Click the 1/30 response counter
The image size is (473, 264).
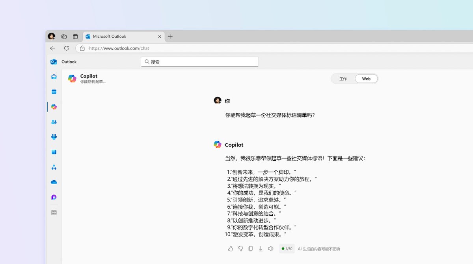click(287, 249)
